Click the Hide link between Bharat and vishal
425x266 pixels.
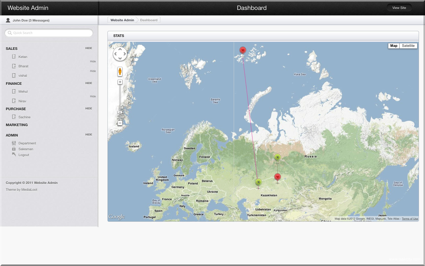click(x=93, y=71)
